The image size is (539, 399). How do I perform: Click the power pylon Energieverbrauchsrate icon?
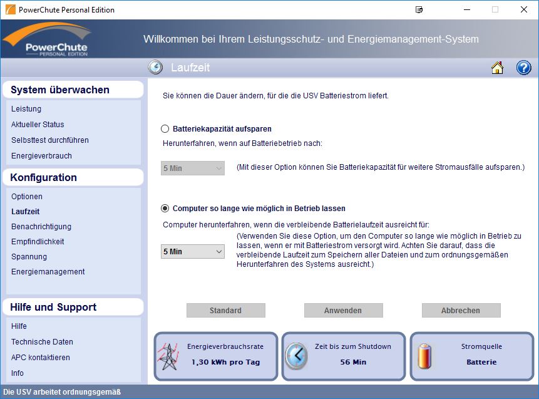pyautogui.click(x=168, y=356)
